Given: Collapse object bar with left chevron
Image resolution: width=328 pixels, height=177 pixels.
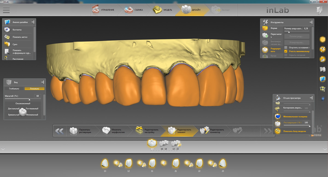Looking at the screenshot, I should coord(3,149).
